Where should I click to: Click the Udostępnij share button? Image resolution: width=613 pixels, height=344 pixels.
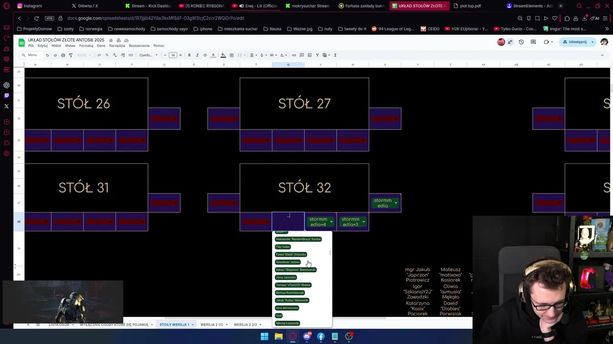(575, 42)
